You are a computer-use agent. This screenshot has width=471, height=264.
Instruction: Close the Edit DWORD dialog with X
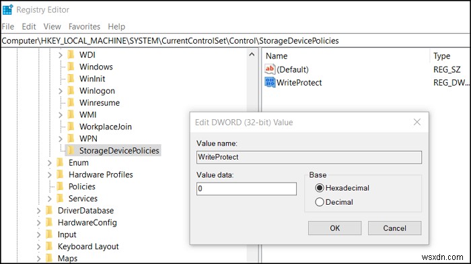pos(417,122)
